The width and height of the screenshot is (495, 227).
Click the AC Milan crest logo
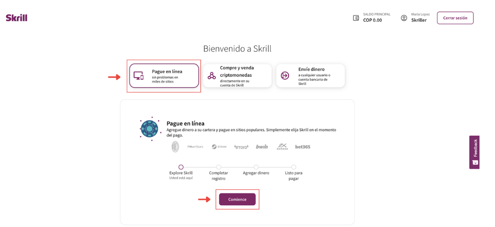pos(176,146)
